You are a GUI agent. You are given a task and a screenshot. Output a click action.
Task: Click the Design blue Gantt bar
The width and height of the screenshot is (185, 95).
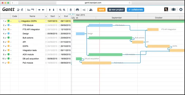coord(80,34)
